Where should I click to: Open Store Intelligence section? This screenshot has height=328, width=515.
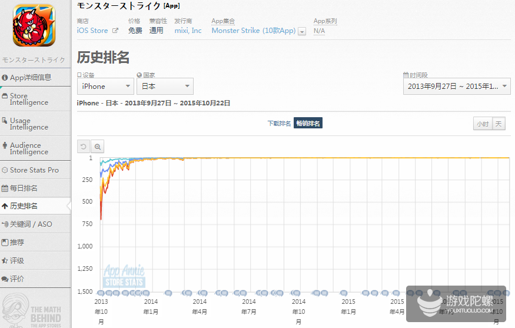point(35,100)
